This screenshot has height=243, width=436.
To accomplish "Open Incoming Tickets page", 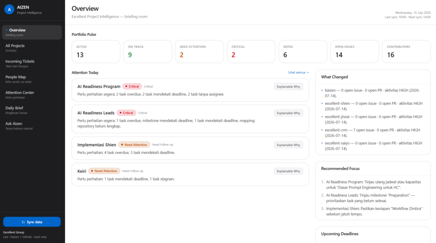I will (x=32, y=63).
